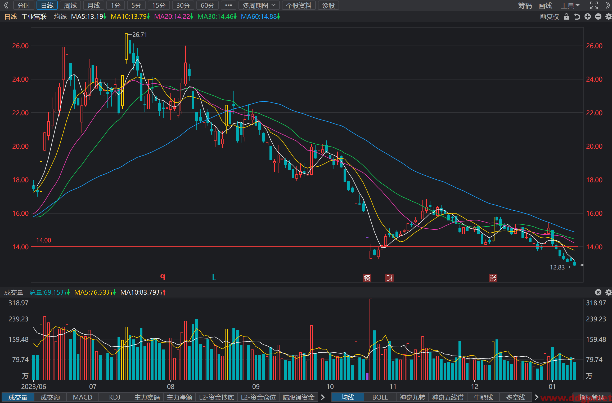The width and height of the screenshot is (612, 403).
Task: Click the undo arrow icon in chart header
Action: point(577,17)
